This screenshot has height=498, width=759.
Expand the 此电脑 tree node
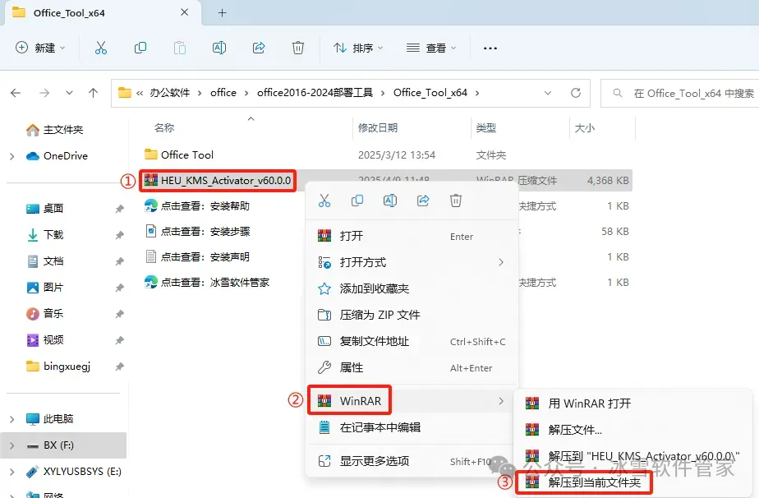coord(12,419)
